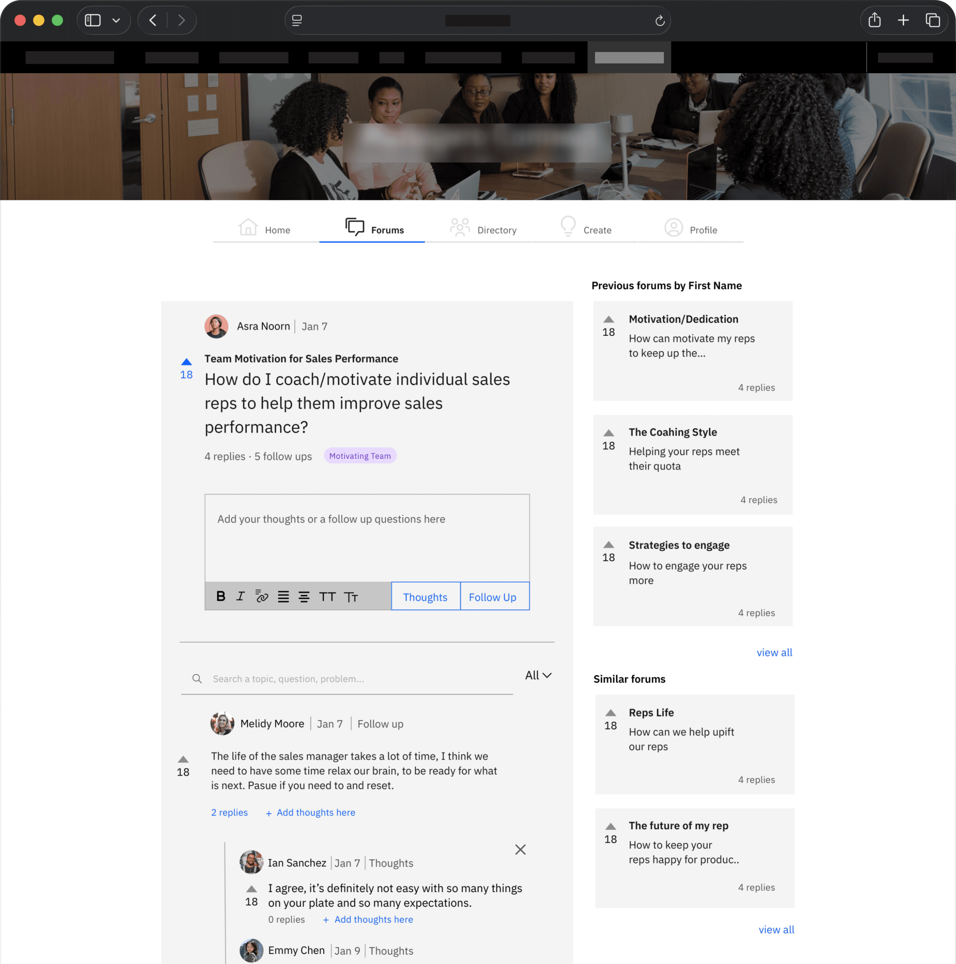Image resolution: width=956 pixels, height=964 pixels.
Task: Open the reader page icon in address bar
Action: click(x=297, y=20)
